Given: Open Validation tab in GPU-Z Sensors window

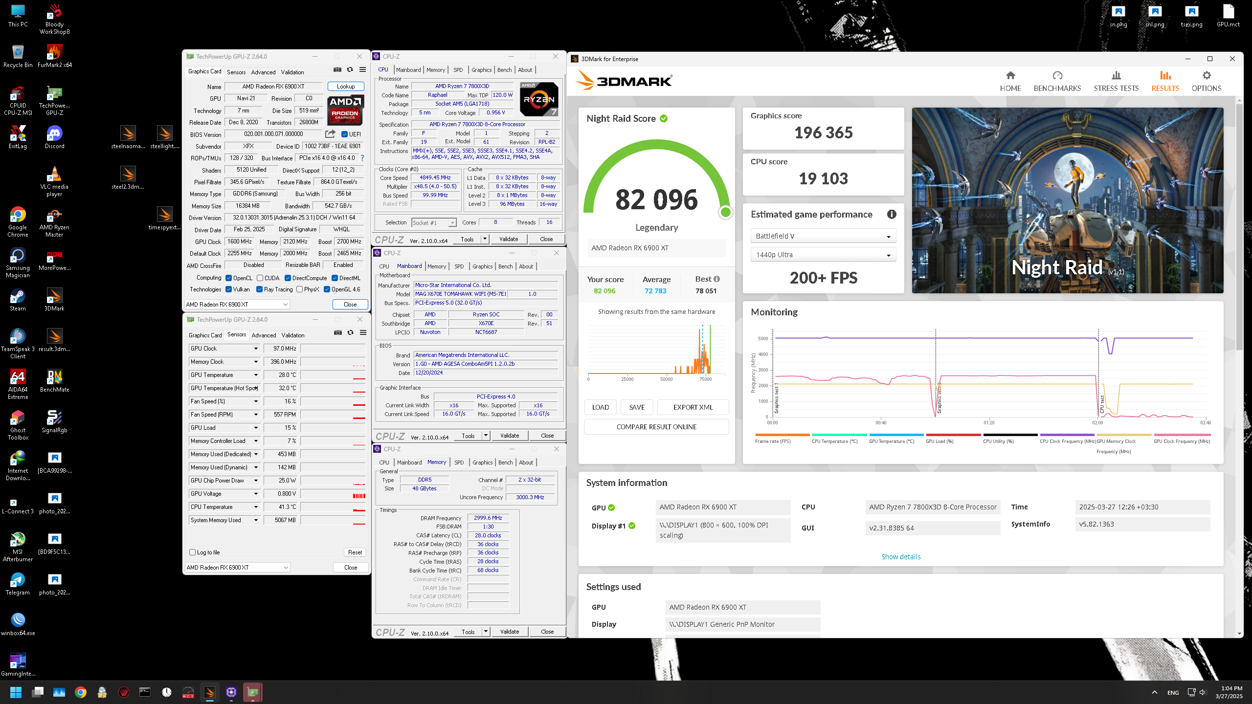Looking at the screenshot, I should pyautogui.click(x=293, y=335).
